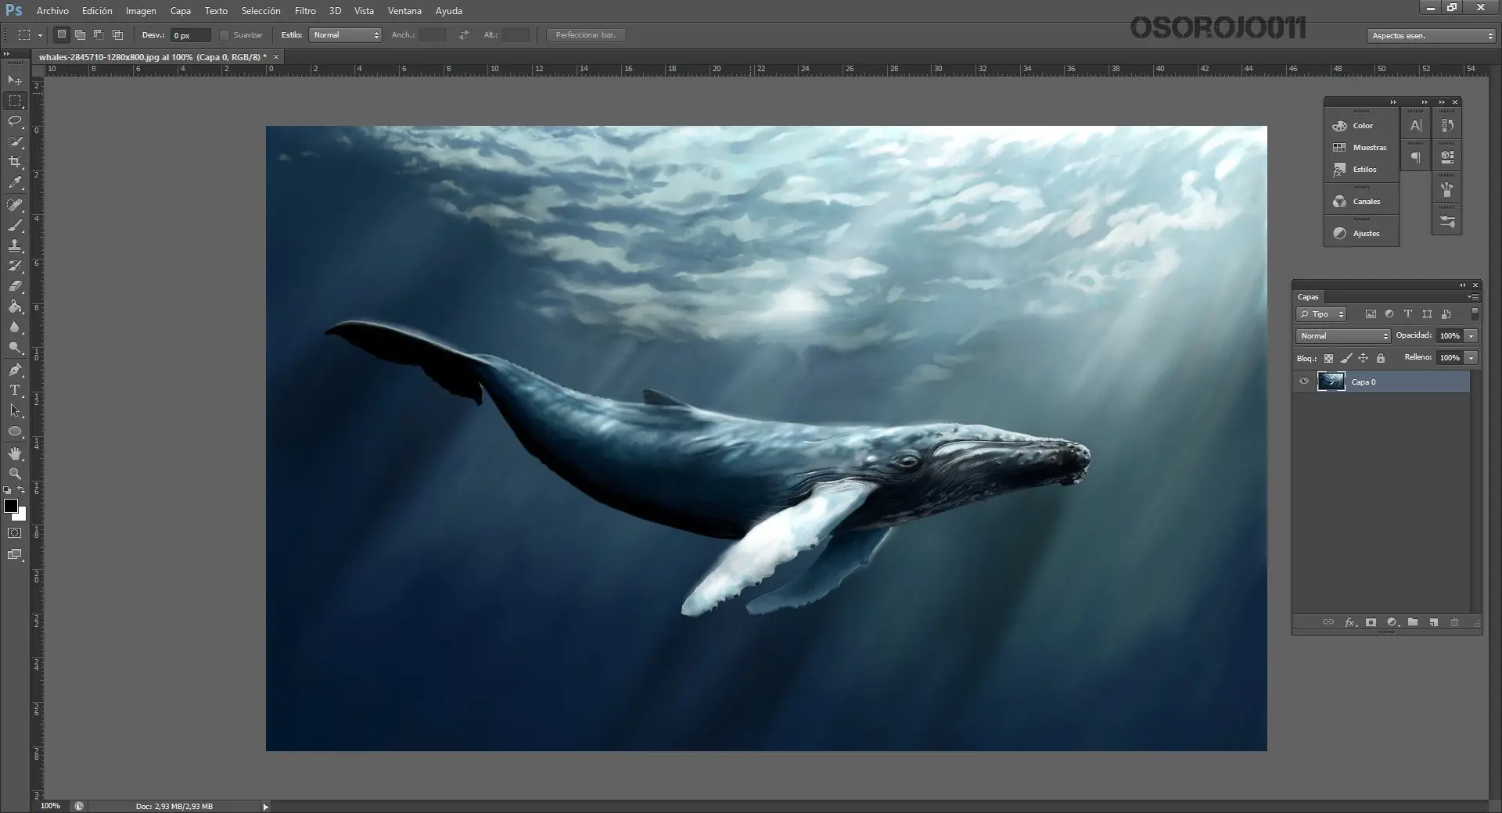The image size is (1502, 813).
Task: Click the Desv. feather input field
Action: (x=190, y=35)
